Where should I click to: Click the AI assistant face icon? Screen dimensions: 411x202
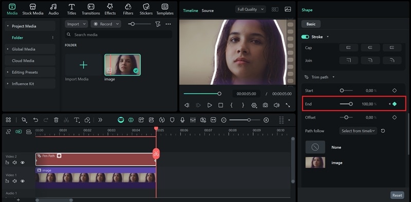point(121,120)
